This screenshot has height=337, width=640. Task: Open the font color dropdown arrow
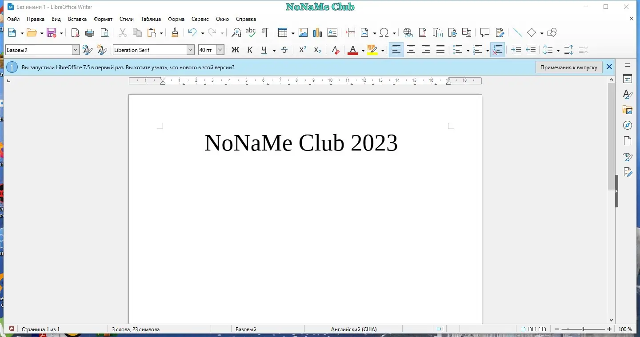pyautogui.click(x=363, y=51)
